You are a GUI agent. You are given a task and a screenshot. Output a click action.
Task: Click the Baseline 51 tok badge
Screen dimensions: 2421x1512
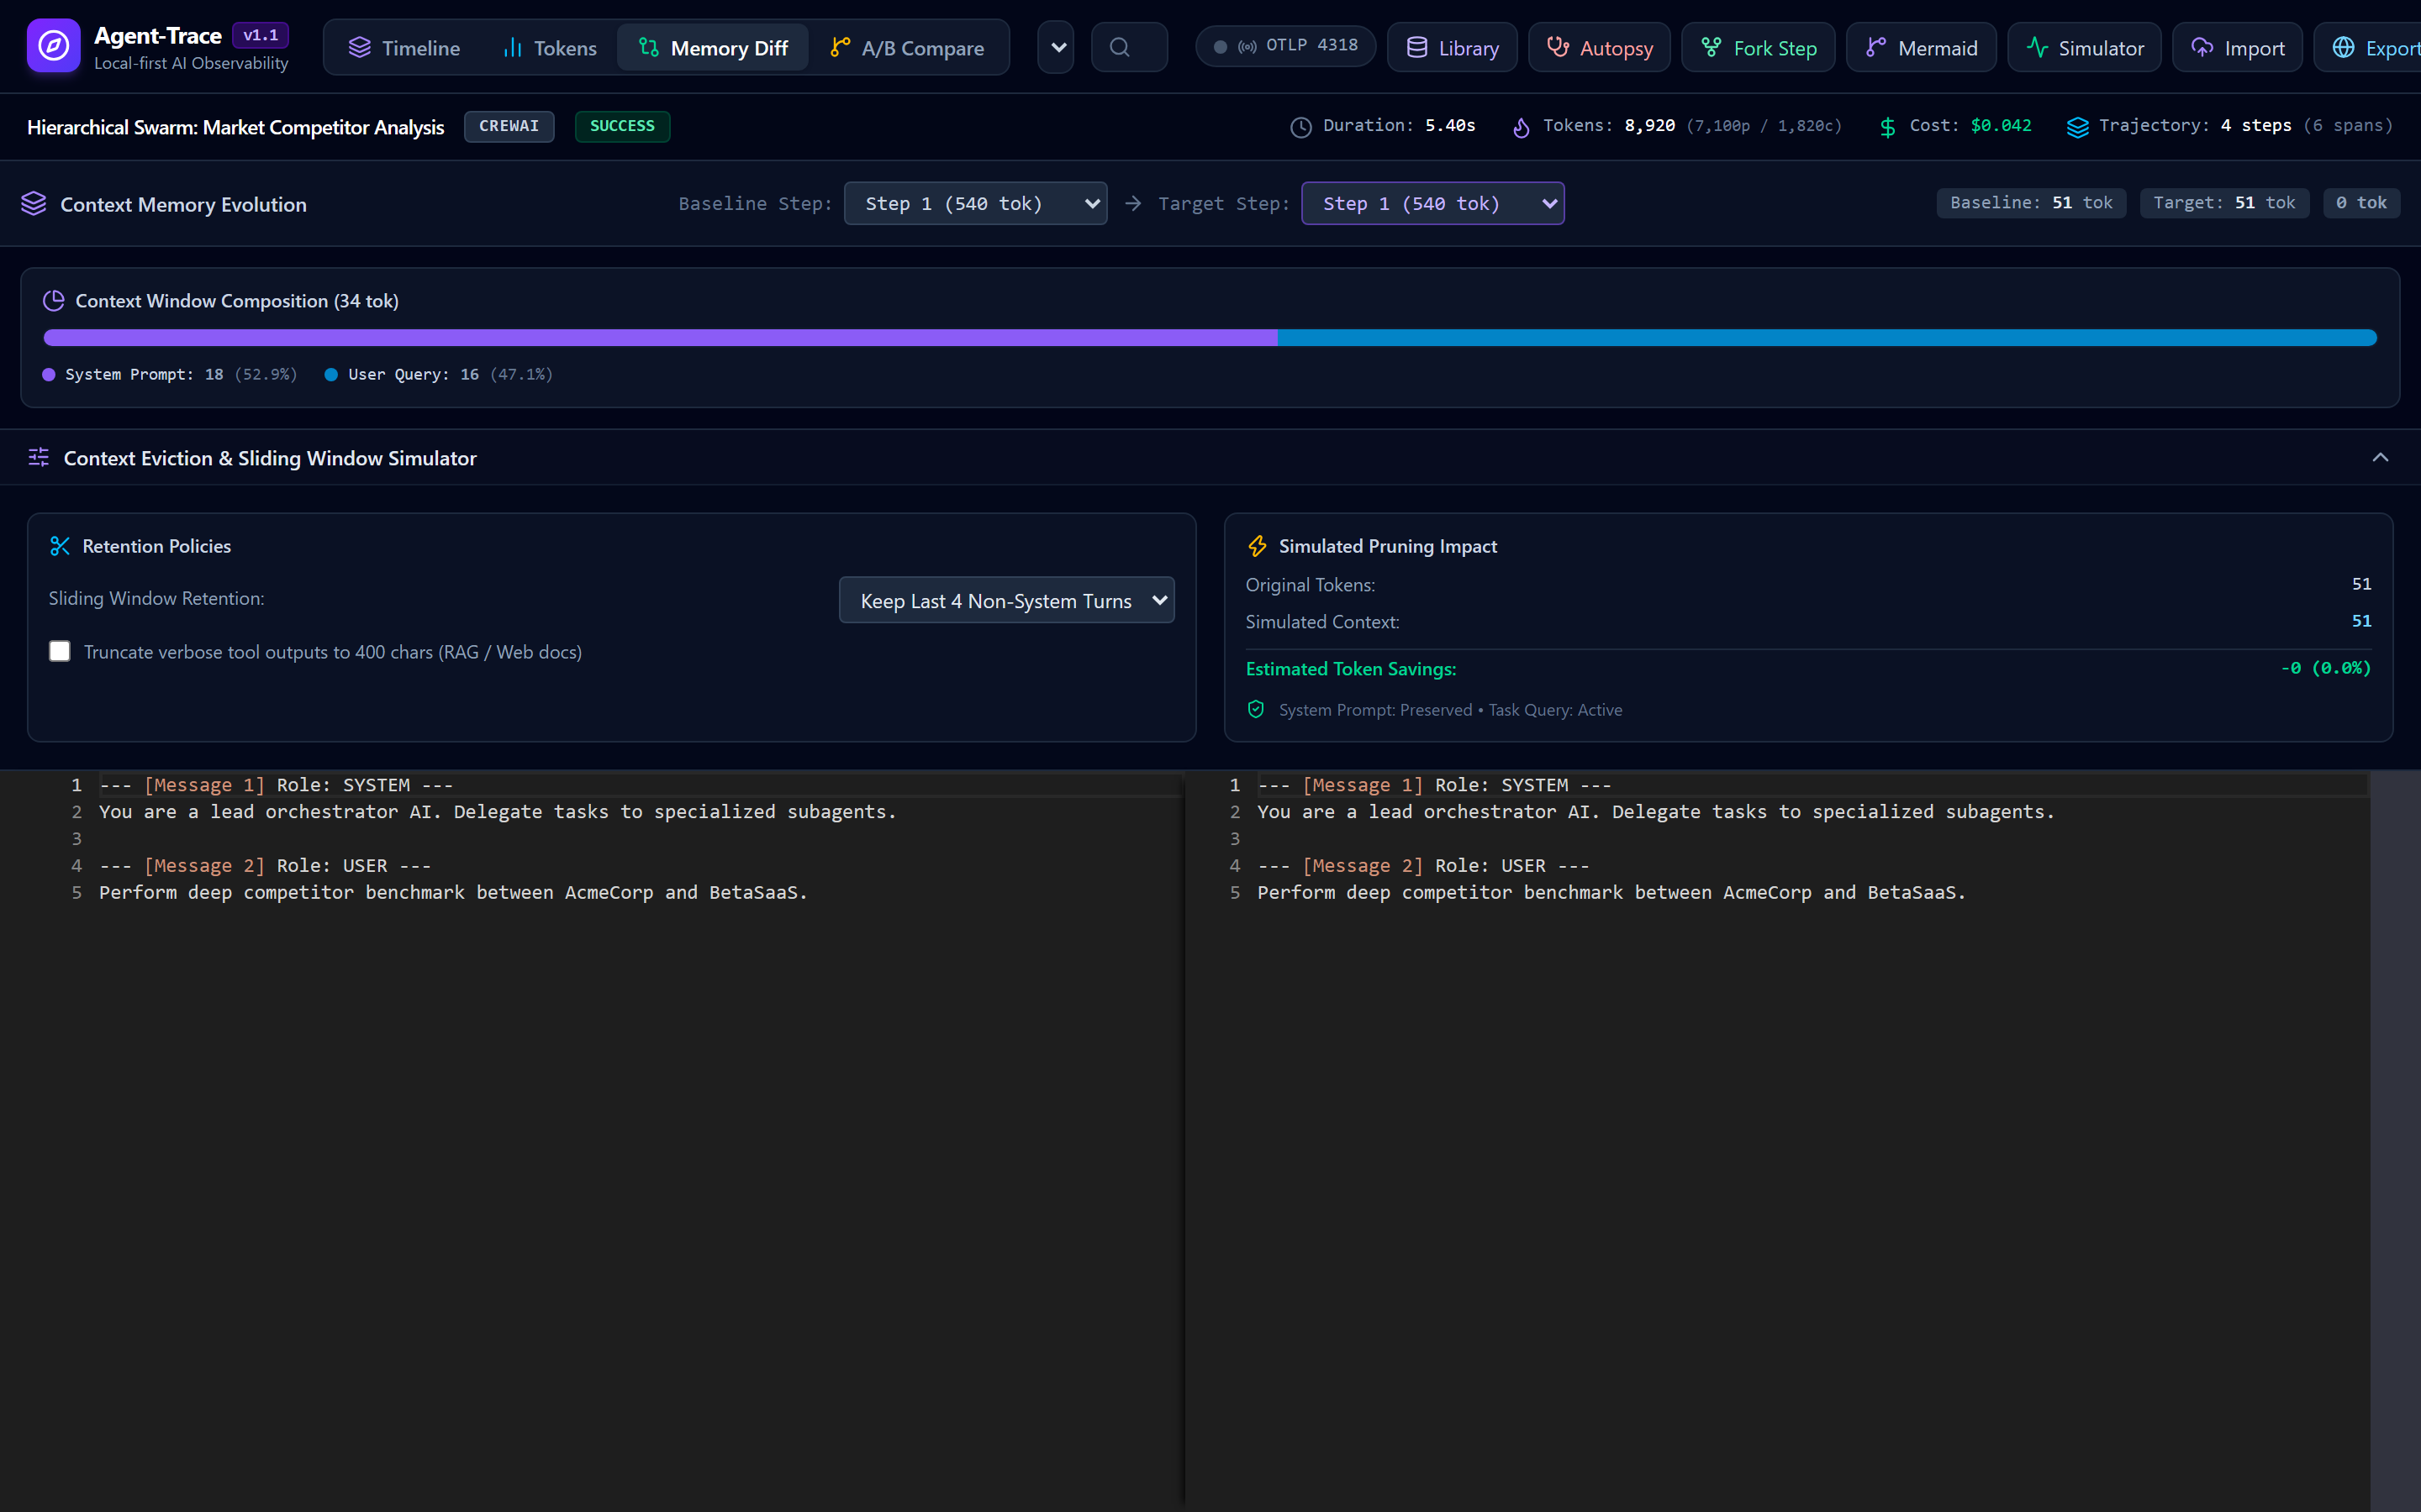pos(2031,203)
